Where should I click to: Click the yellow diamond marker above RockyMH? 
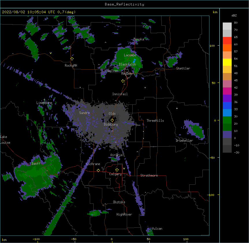click(x=72, y=59)
